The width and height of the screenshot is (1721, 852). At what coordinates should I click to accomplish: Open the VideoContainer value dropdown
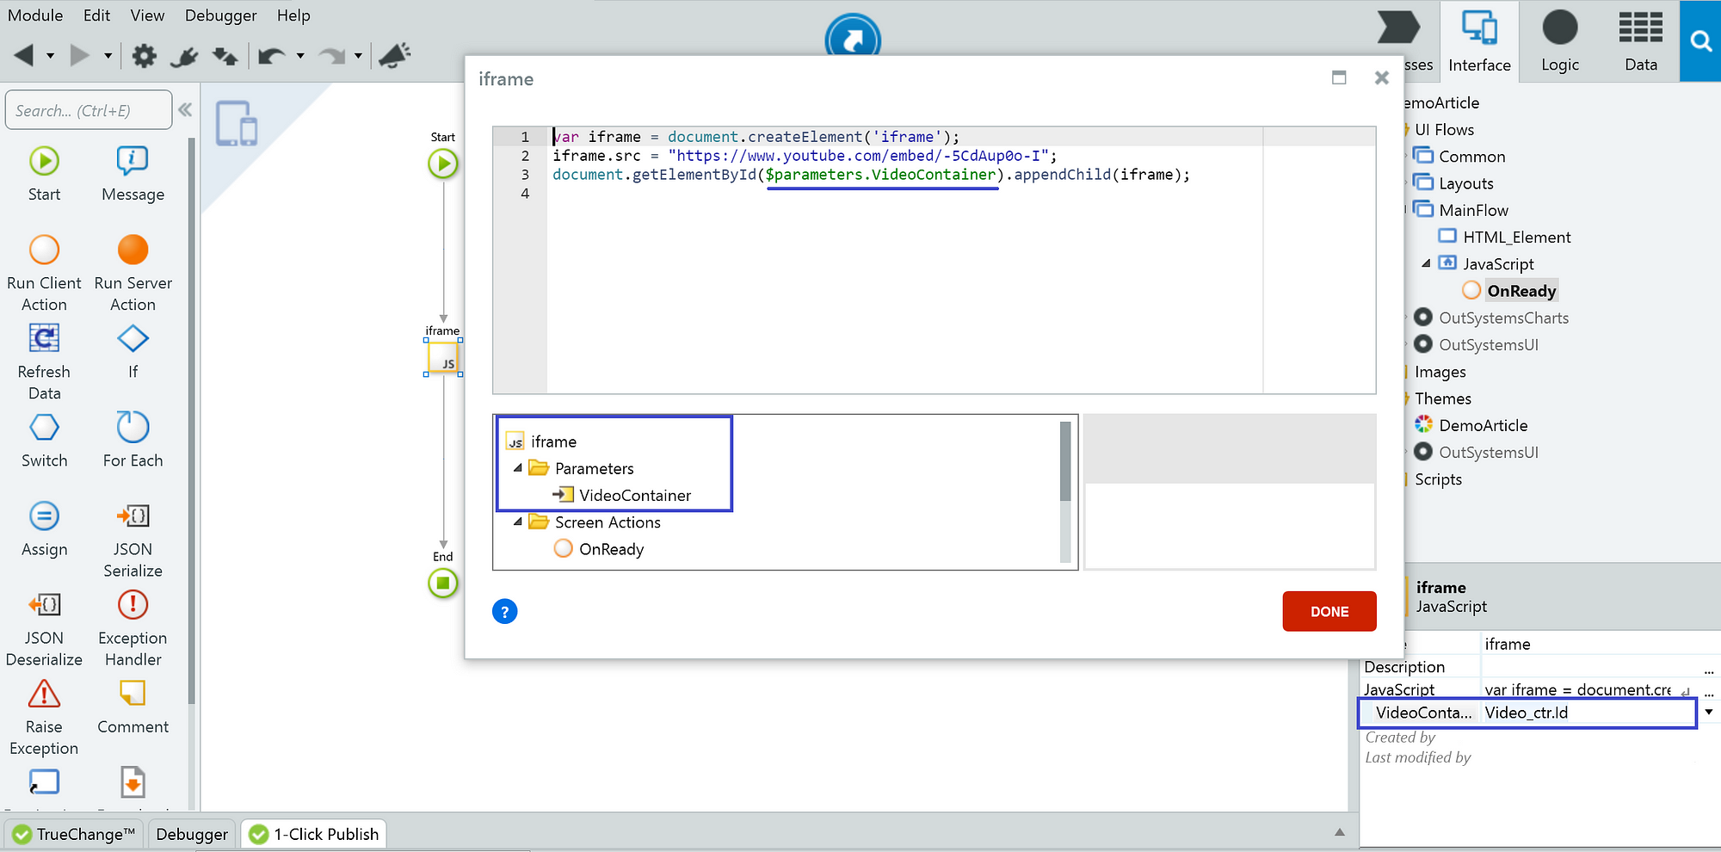click(x=1709, y=712)
